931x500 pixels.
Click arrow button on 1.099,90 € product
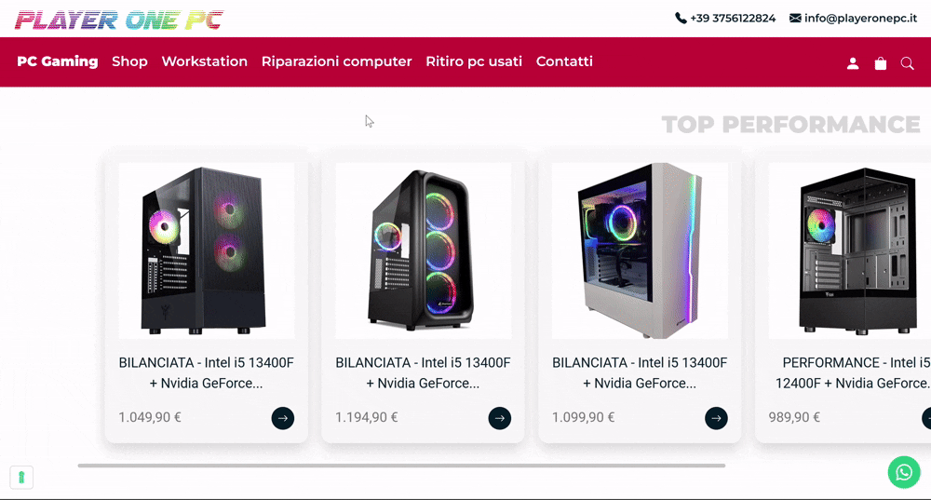point(716,418)
